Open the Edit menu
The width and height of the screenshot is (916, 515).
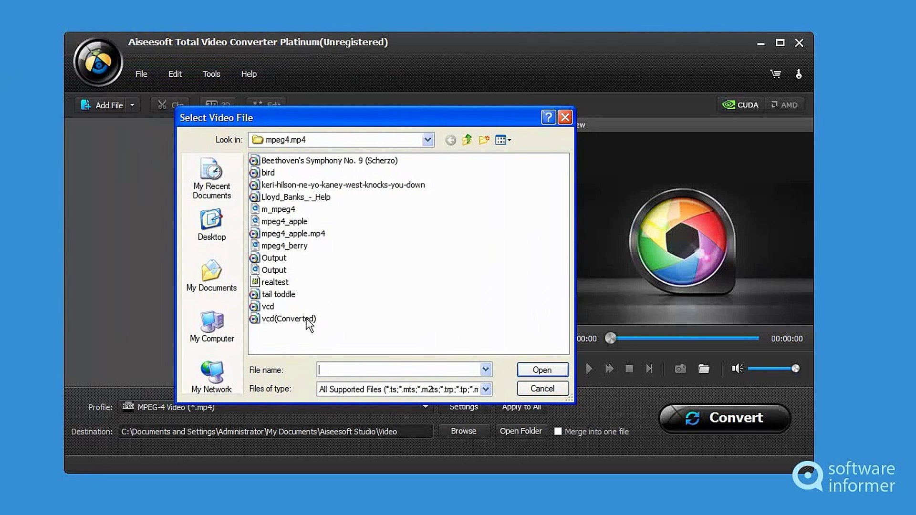click(175, 74)
